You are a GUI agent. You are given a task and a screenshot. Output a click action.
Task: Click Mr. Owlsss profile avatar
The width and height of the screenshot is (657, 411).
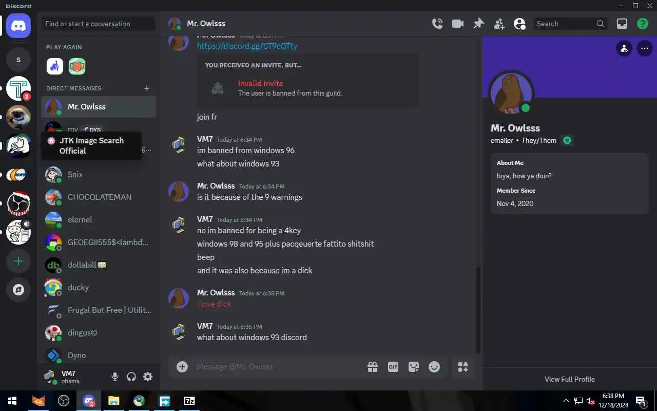tap(511, 94)
